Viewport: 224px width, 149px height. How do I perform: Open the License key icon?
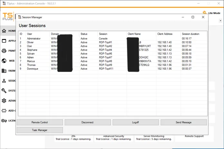point(4,121)
